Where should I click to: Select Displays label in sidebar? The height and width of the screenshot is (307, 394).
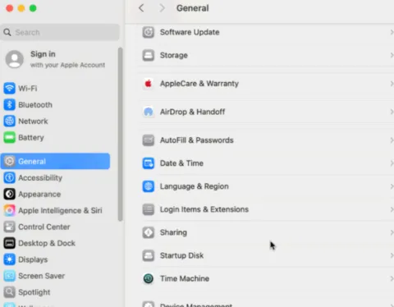coord(33,259)
